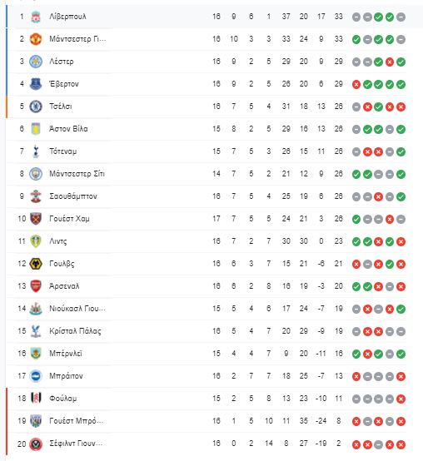Open the Σαουθάμπτον team link

point(73,196)
